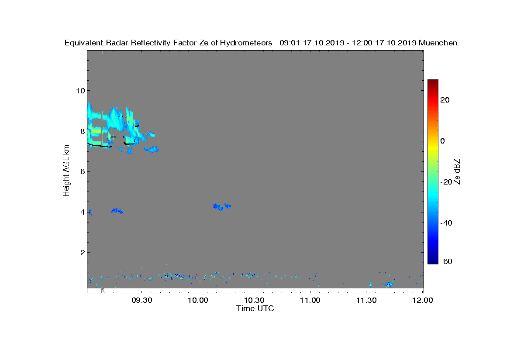Click the y-axis label 'Height AGL km'
The height and width of the screenshot is (349, 524).
[x=66, y=171]
